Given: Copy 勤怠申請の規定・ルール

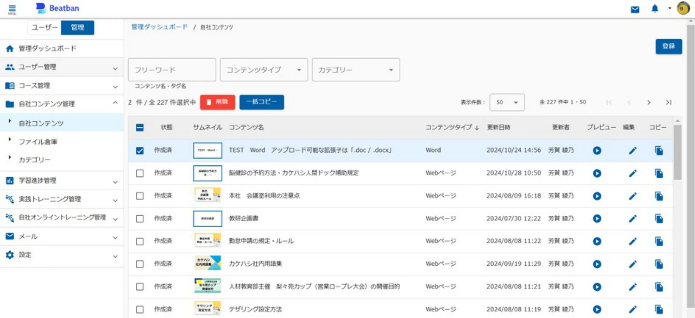Looking at the screenshot, I should point(659,241).
